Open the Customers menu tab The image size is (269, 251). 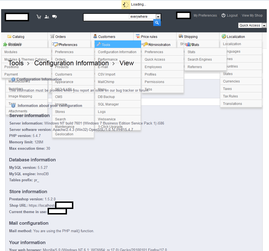112,37
